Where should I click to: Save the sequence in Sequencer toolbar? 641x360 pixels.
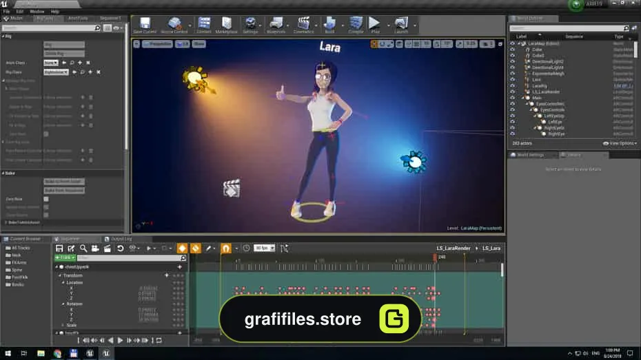click(59, 248)
